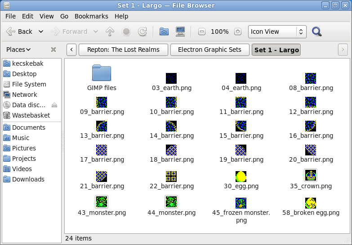Open the Forward history dropdown arrow
The height and width of the screenshot is (245, 352).
pyautogui.click(x=96, y=32)
